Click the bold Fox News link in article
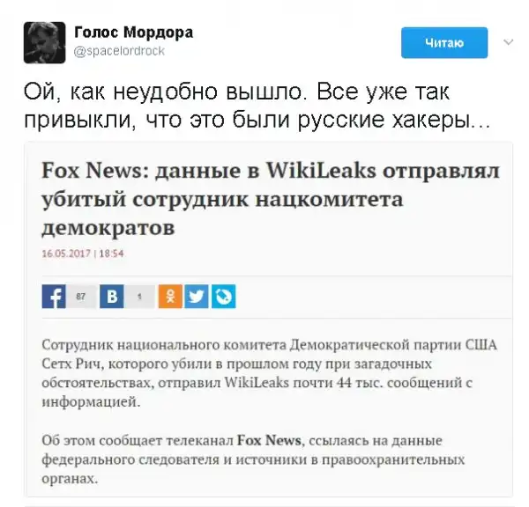The height and width of the screenshot is (507, 529). (269, 440)
